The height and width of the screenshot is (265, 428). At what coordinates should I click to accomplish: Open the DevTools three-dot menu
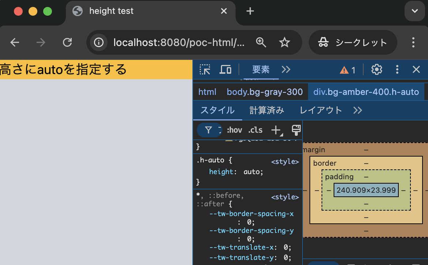click(x=397, y=69)
